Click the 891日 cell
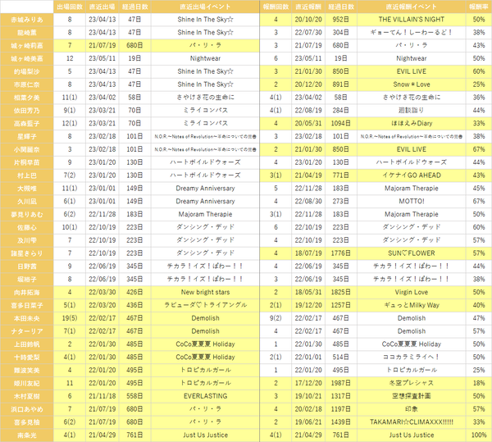Image resolution: width=492 pixels, height=442 pixels. click(x=341, y=84)
